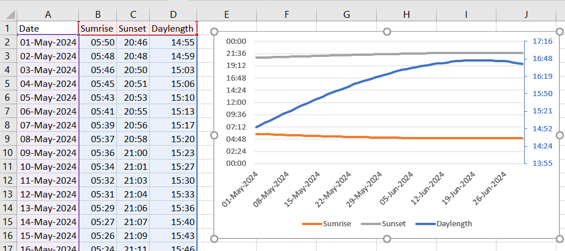Select sunrise cell 05:50
The height and width of the screenshot is (251, 565).
click(x=98, y=42)
